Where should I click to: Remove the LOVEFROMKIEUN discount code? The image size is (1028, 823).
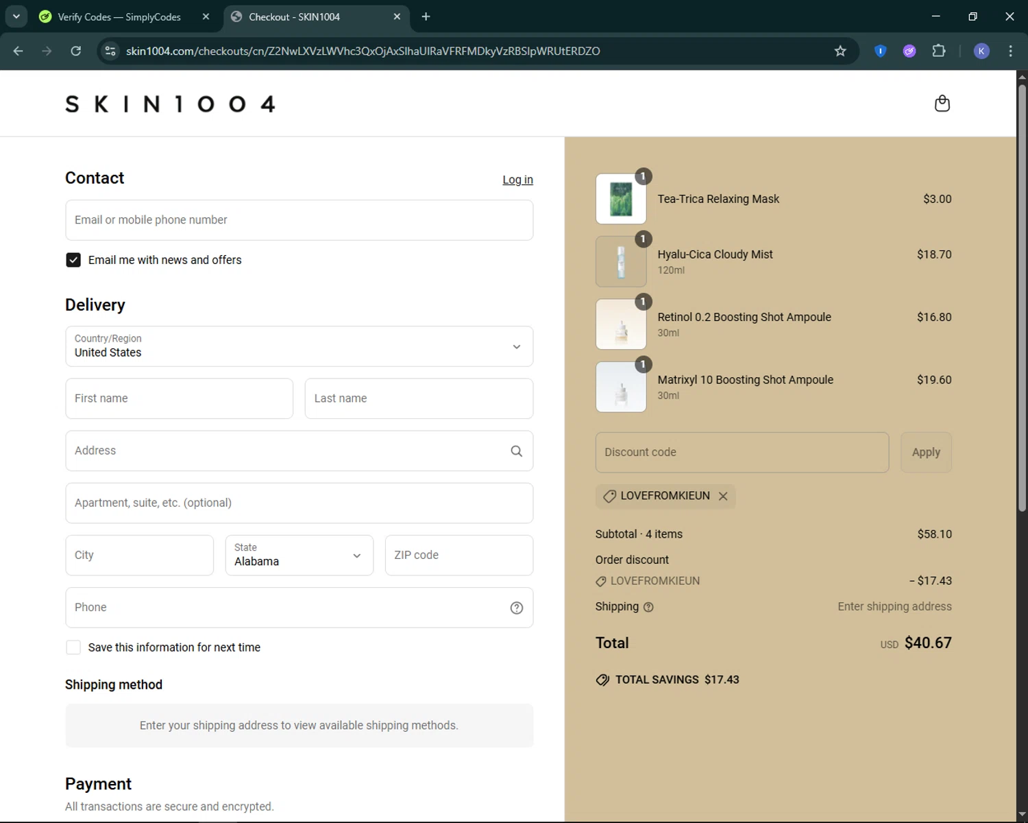723,496
